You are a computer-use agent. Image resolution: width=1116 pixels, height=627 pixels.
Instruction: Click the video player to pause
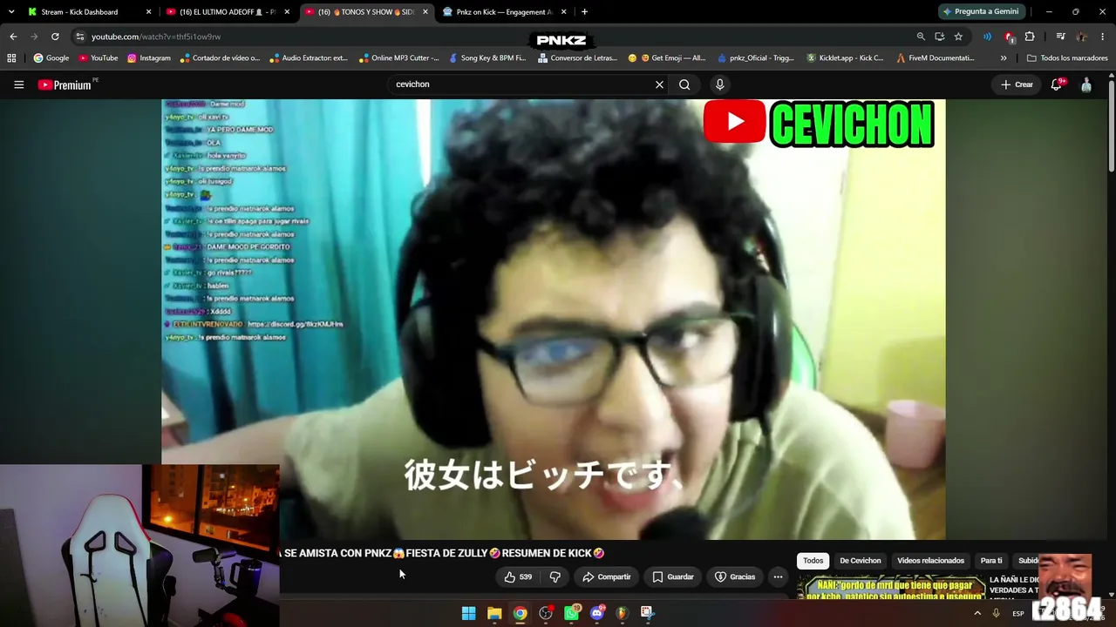[553, 319]
